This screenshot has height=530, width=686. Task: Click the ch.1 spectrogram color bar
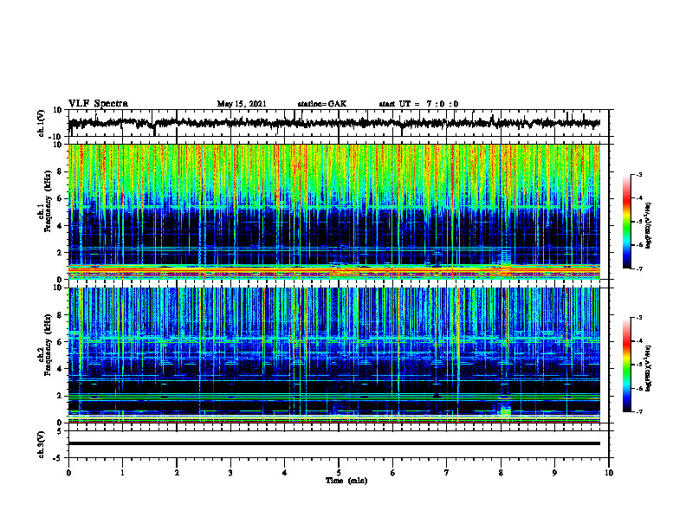(x=626, y=222)
